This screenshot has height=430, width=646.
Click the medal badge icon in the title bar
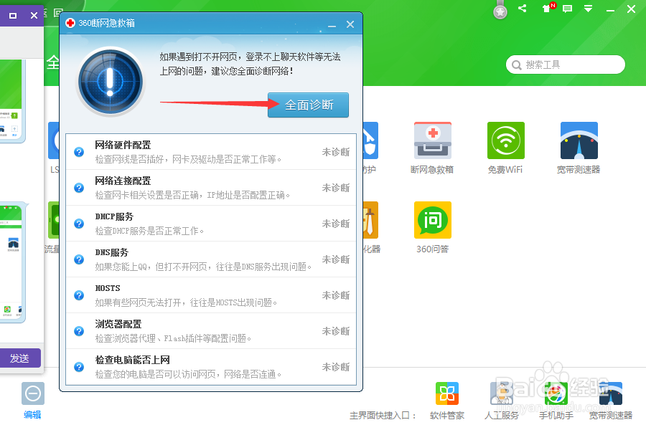[x=500, y=10]
